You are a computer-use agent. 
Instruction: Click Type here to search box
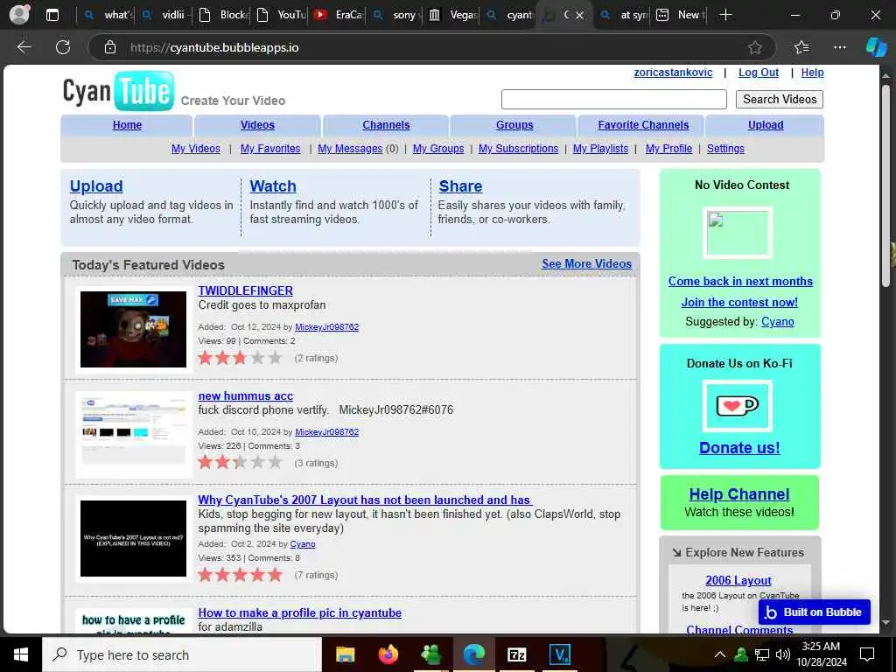[x=182, y=654]
